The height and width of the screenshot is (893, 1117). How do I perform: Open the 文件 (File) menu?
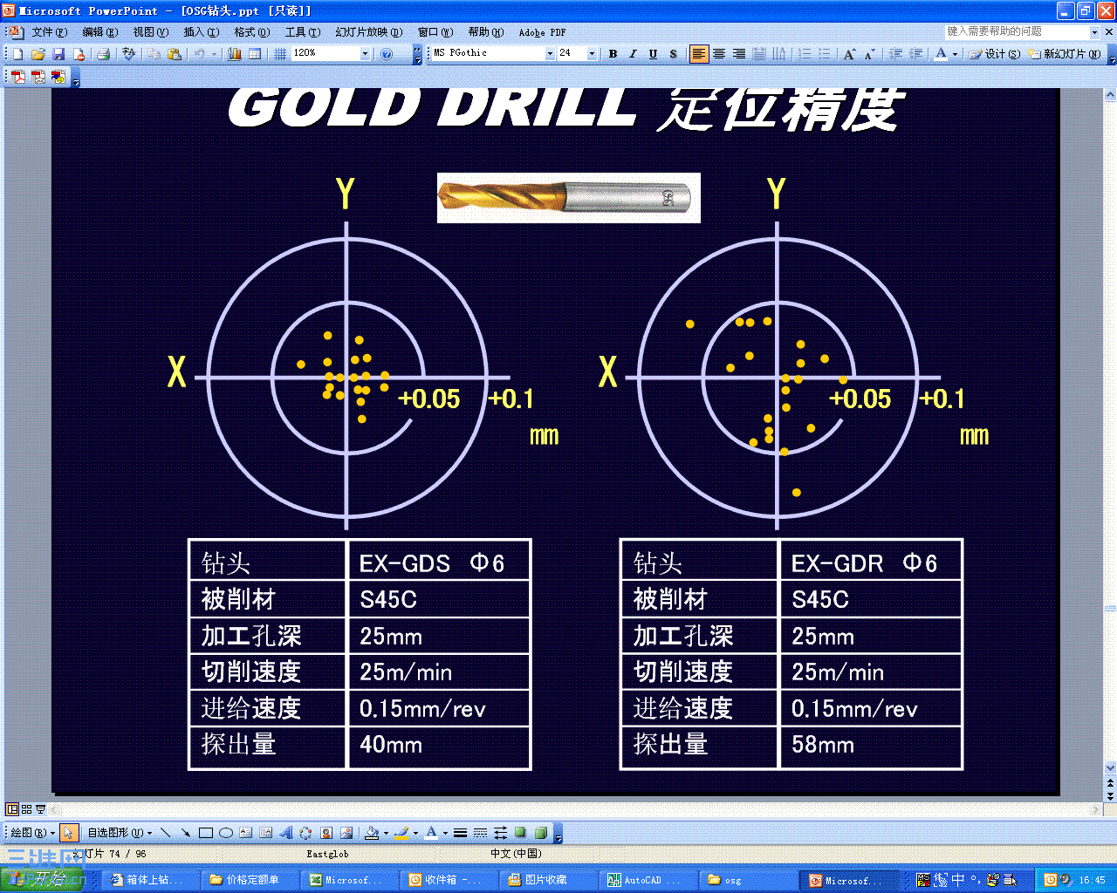click(x=49, y=32)
